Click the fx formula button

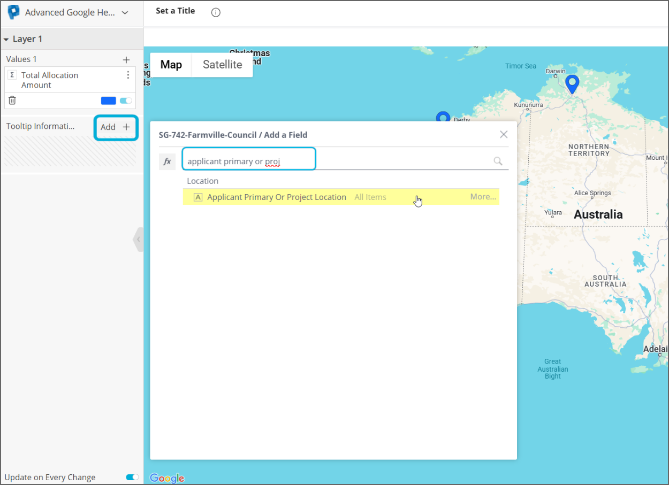click(167, 161)
